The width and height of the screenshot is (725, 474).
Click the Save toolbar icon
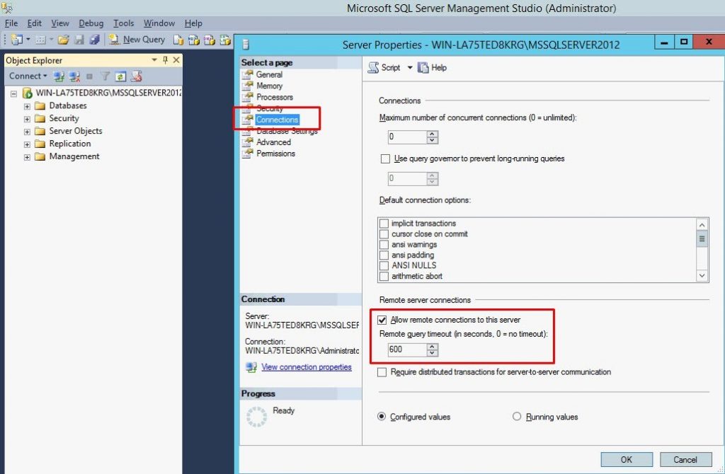click(x=78, y=40)
